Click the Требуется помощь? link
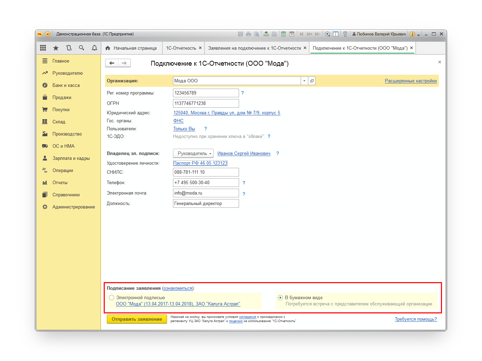482x361 pixels. pos(416,319)
